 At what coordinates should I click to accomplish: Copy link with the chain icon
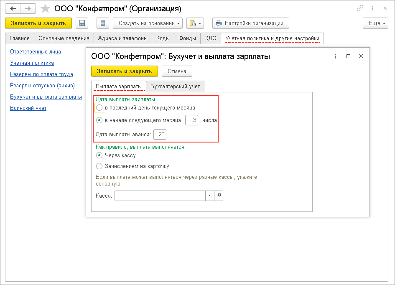tap(360, 8)
